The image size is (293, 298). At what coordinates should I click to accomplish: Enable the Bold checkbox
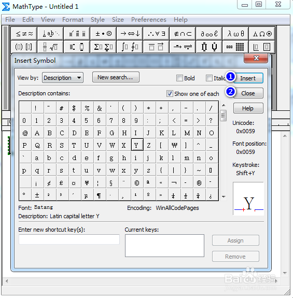click(x=179, y=78)
